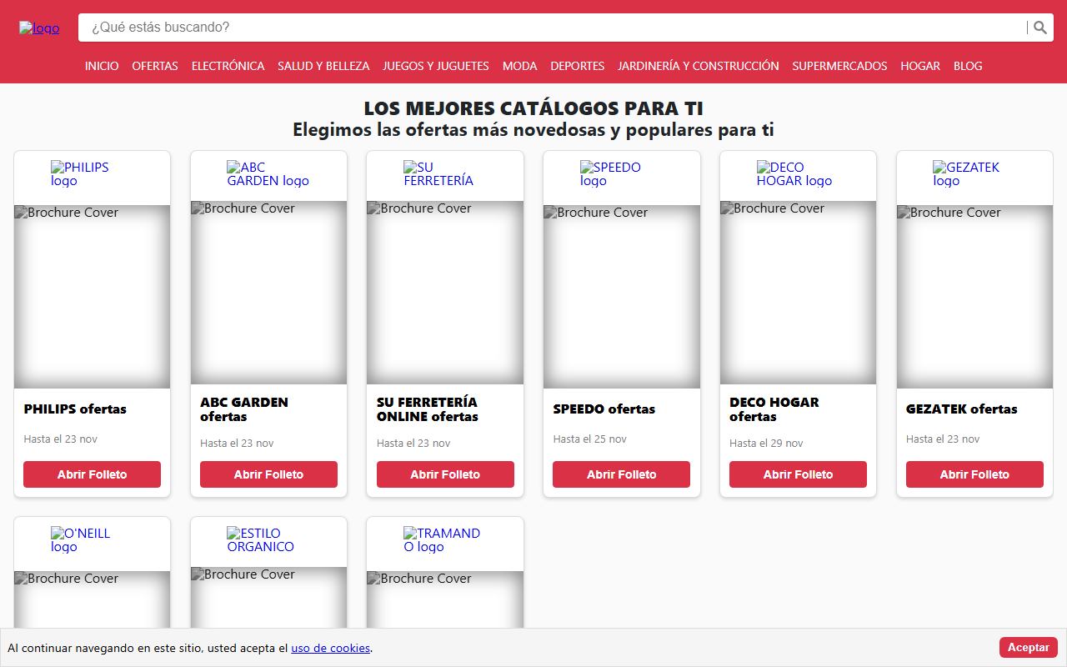
Task: Click 'Hasta el 29 nov' under DECO HOGAR
Action: [x=767, y=444]
